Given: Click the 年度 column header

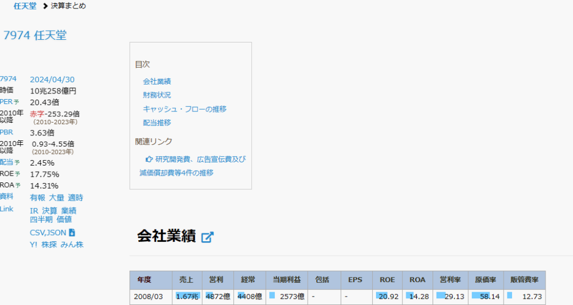Looking at the screenshot, I should tap(151, 280).
